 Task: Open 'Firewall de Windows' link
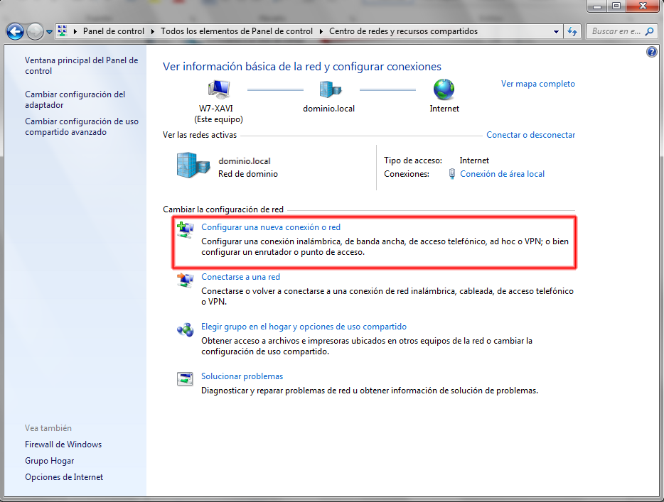pyautogui.click(x=63, y=444)
